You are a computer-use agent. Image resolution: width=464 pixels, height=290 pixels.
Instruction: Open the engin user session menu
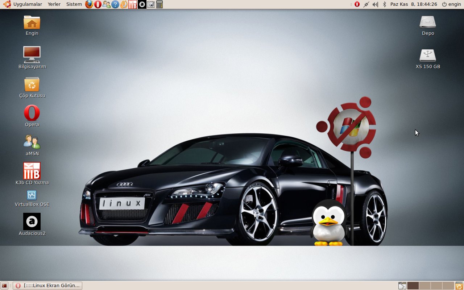pyautogui.click(x=451, y=4)
